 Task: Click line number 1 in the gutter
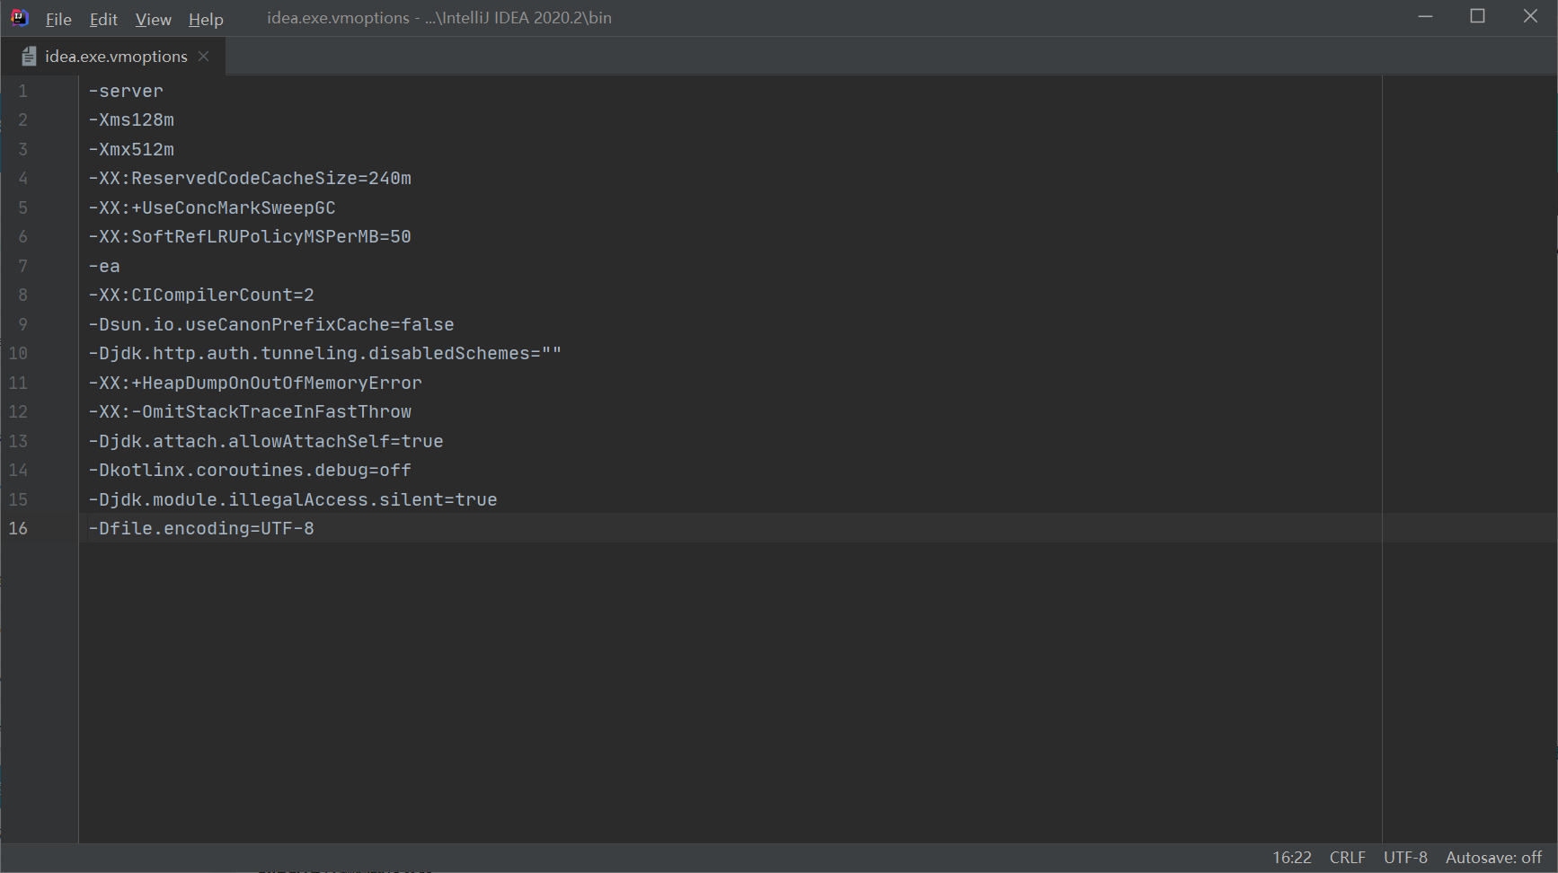click(22, 91)
